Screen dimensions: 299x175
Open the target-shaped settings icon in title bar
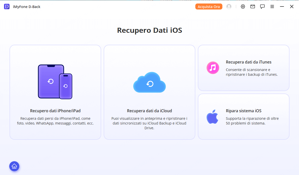pos(243,7)
